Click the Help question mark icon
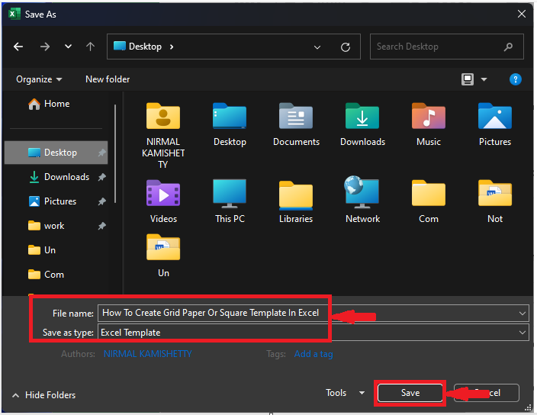The width and height of the screenshot is (537, 415). [516, 79]
